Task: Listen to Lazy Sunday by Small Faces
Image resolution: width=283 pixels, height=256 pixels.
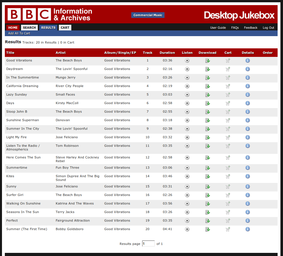Action: click(187, 95)
